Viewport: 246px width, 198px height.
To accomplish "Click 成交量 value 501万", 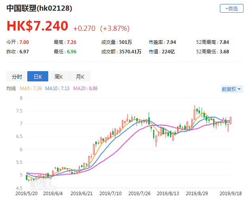I will [x=125, y=42].
